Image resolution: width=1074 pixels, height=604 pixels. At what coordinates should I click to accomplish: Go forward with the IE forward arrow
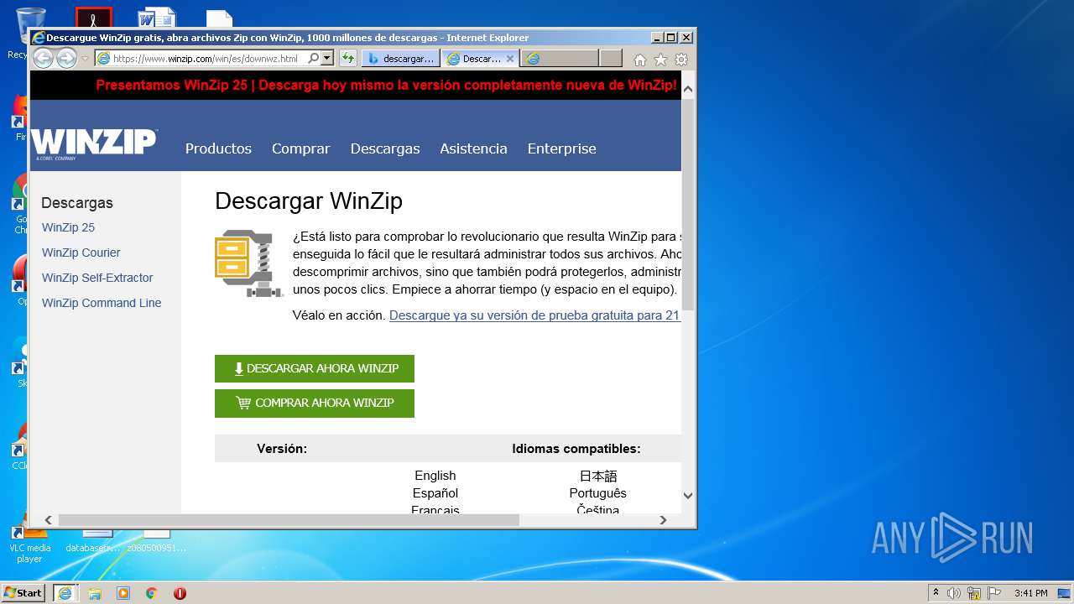[x=67, y=59]
